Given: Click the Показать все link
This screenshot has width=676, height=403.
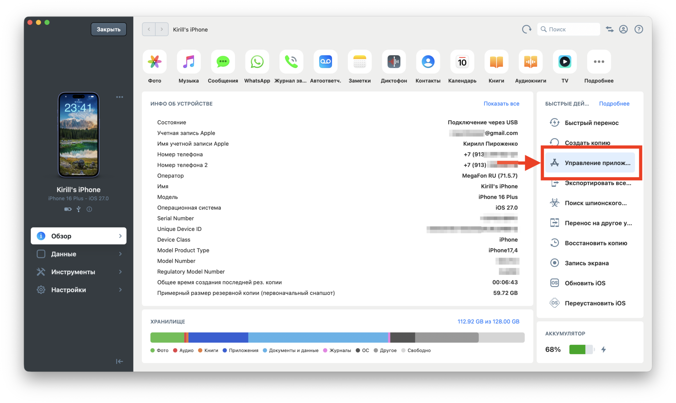Looking at the screenshot, I should coord(501,103).
